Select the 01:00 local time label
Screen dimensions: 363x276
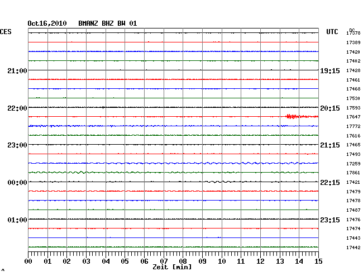pyautogui.click(x=17, y=220)
